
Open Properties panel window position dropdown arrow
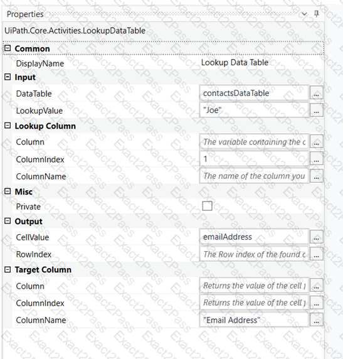[x=304, y=14]
